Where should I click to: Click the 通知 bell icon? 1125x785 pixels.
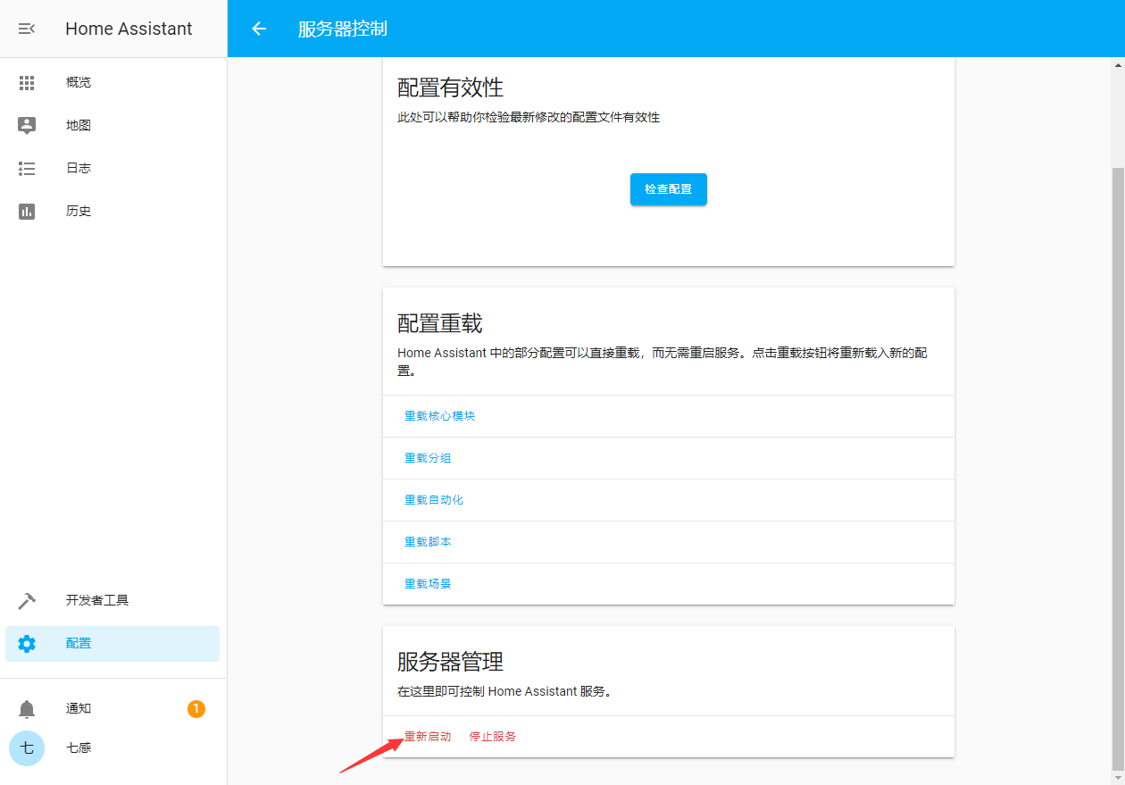click(27, 709)
